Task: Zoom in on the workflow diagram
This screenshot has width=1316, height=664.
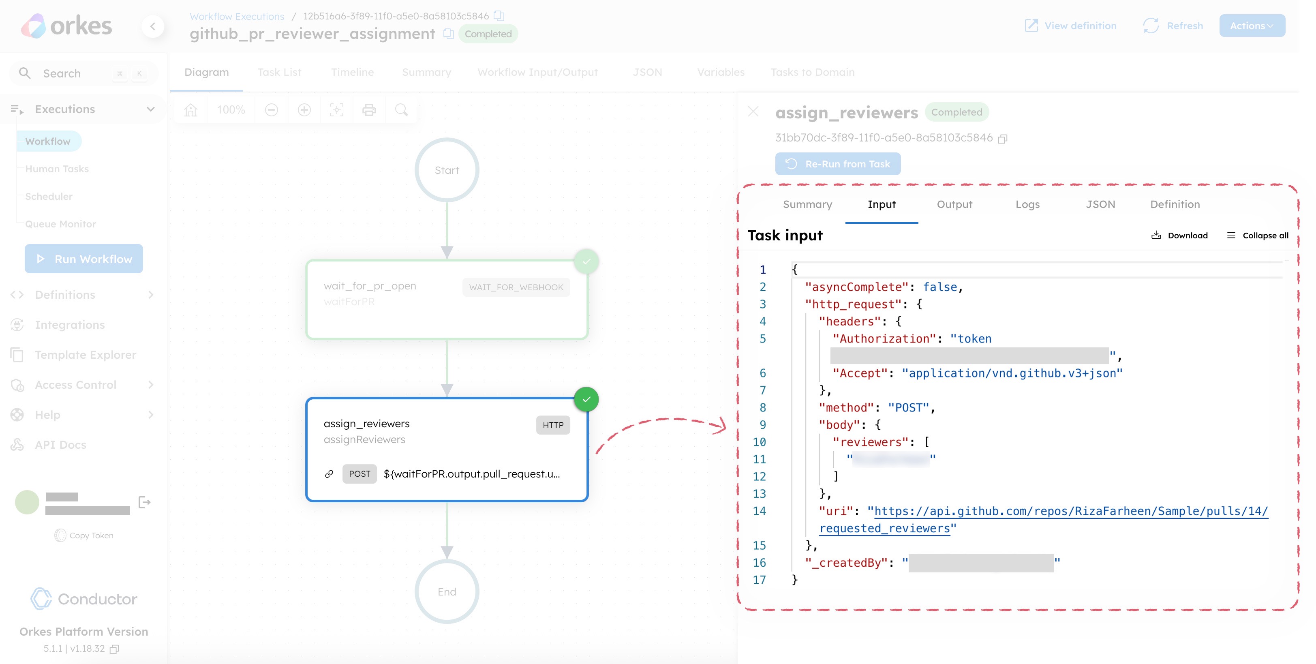Action: tap(304, 109)
